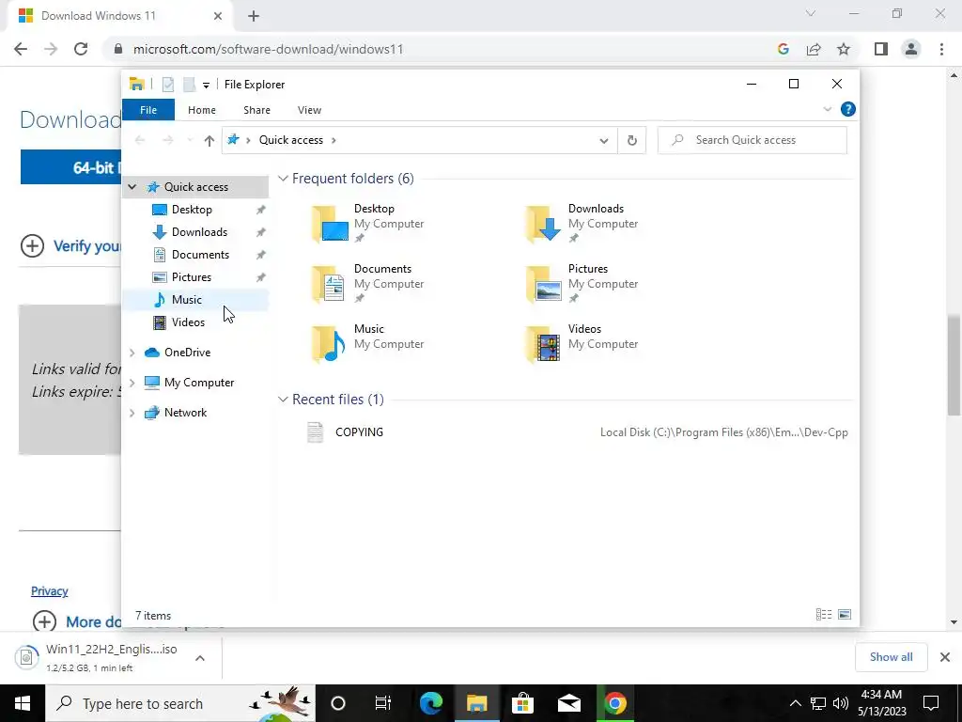
Task: Open the Downloads folder in Frequent folders
Action: [582, 224]
